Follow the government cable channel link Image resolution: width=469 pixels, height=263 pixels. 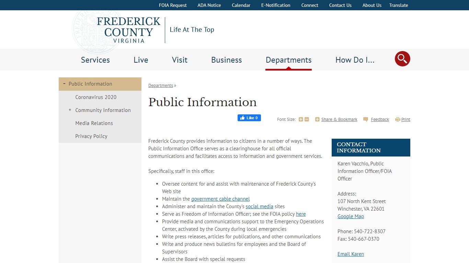(220, 199)
